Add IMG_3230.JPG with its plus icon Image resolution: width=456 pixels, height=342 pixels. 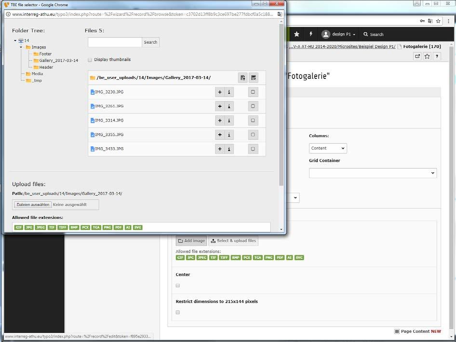[x=220, y=92]
